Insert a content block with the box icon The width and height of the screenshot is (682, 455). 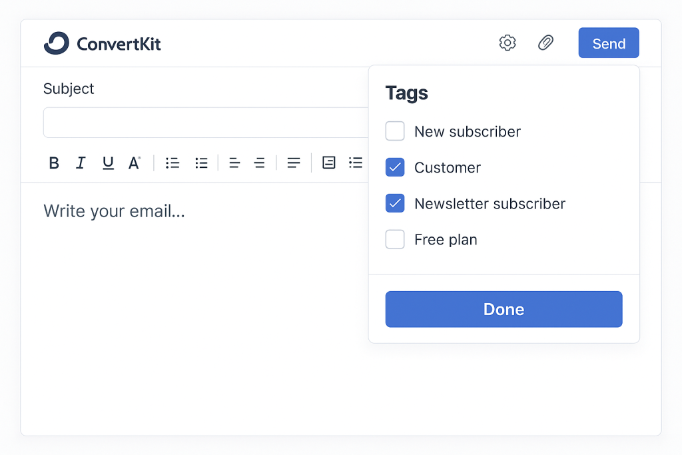point(329,163)
